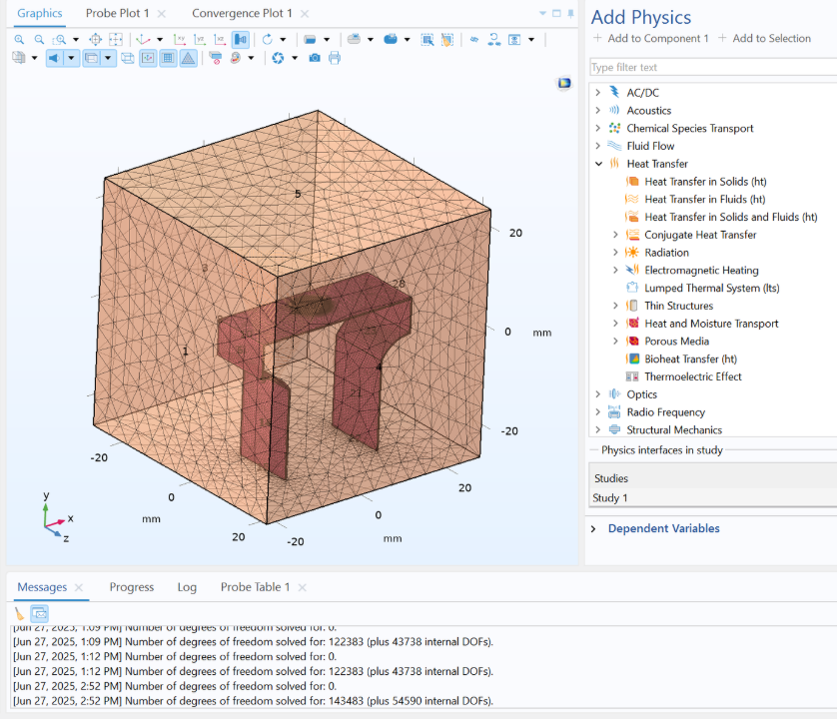The image size is (837, 719).
Task: Select the default 3D view axes icon
Action: tap(143, 40)
